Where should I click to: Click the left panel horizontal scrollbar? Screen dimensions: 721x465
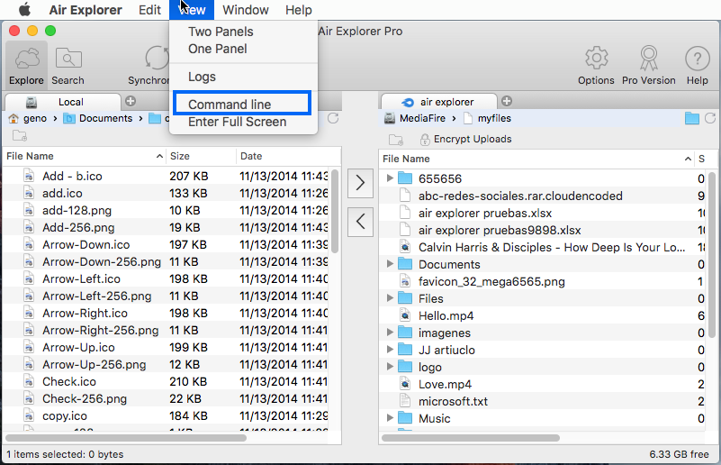(x=126, y=437)
